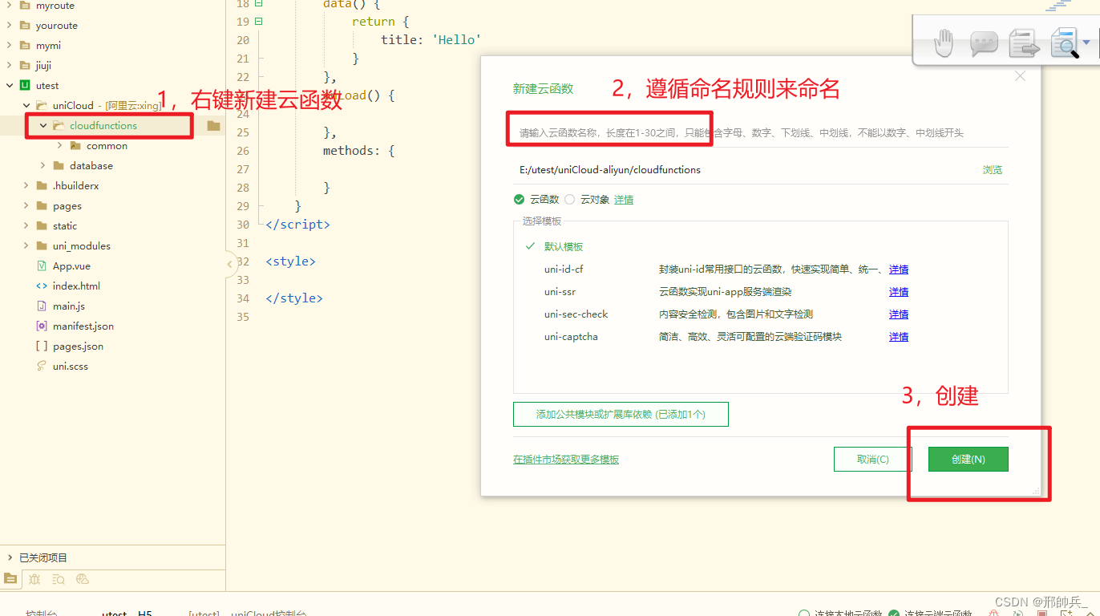The height and width of the screenshot is (616, 1100).
Task: Click the manifest.json file icon
Action: point(42,326)
